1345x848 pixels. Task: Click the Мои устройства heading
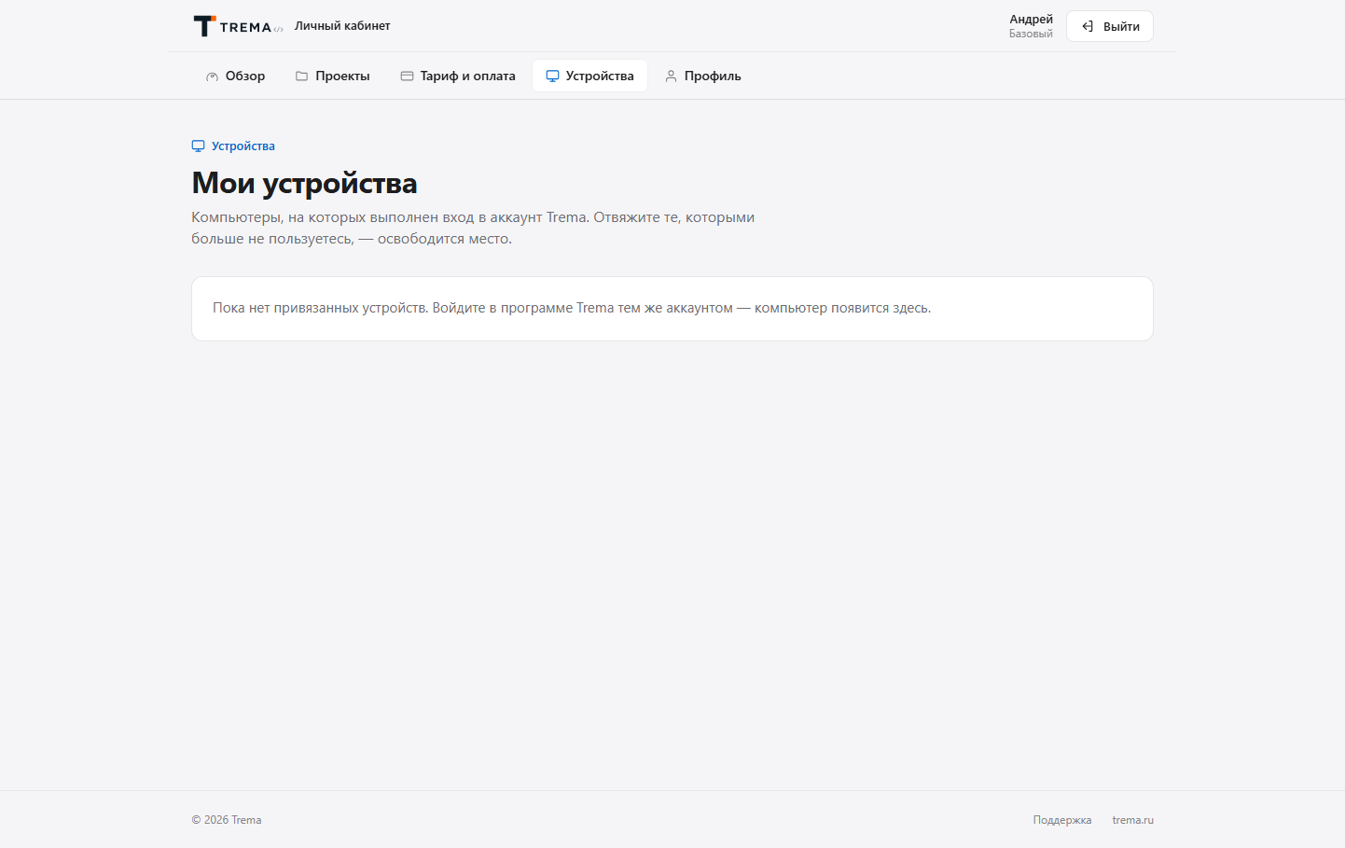click(x=304, y=183)
